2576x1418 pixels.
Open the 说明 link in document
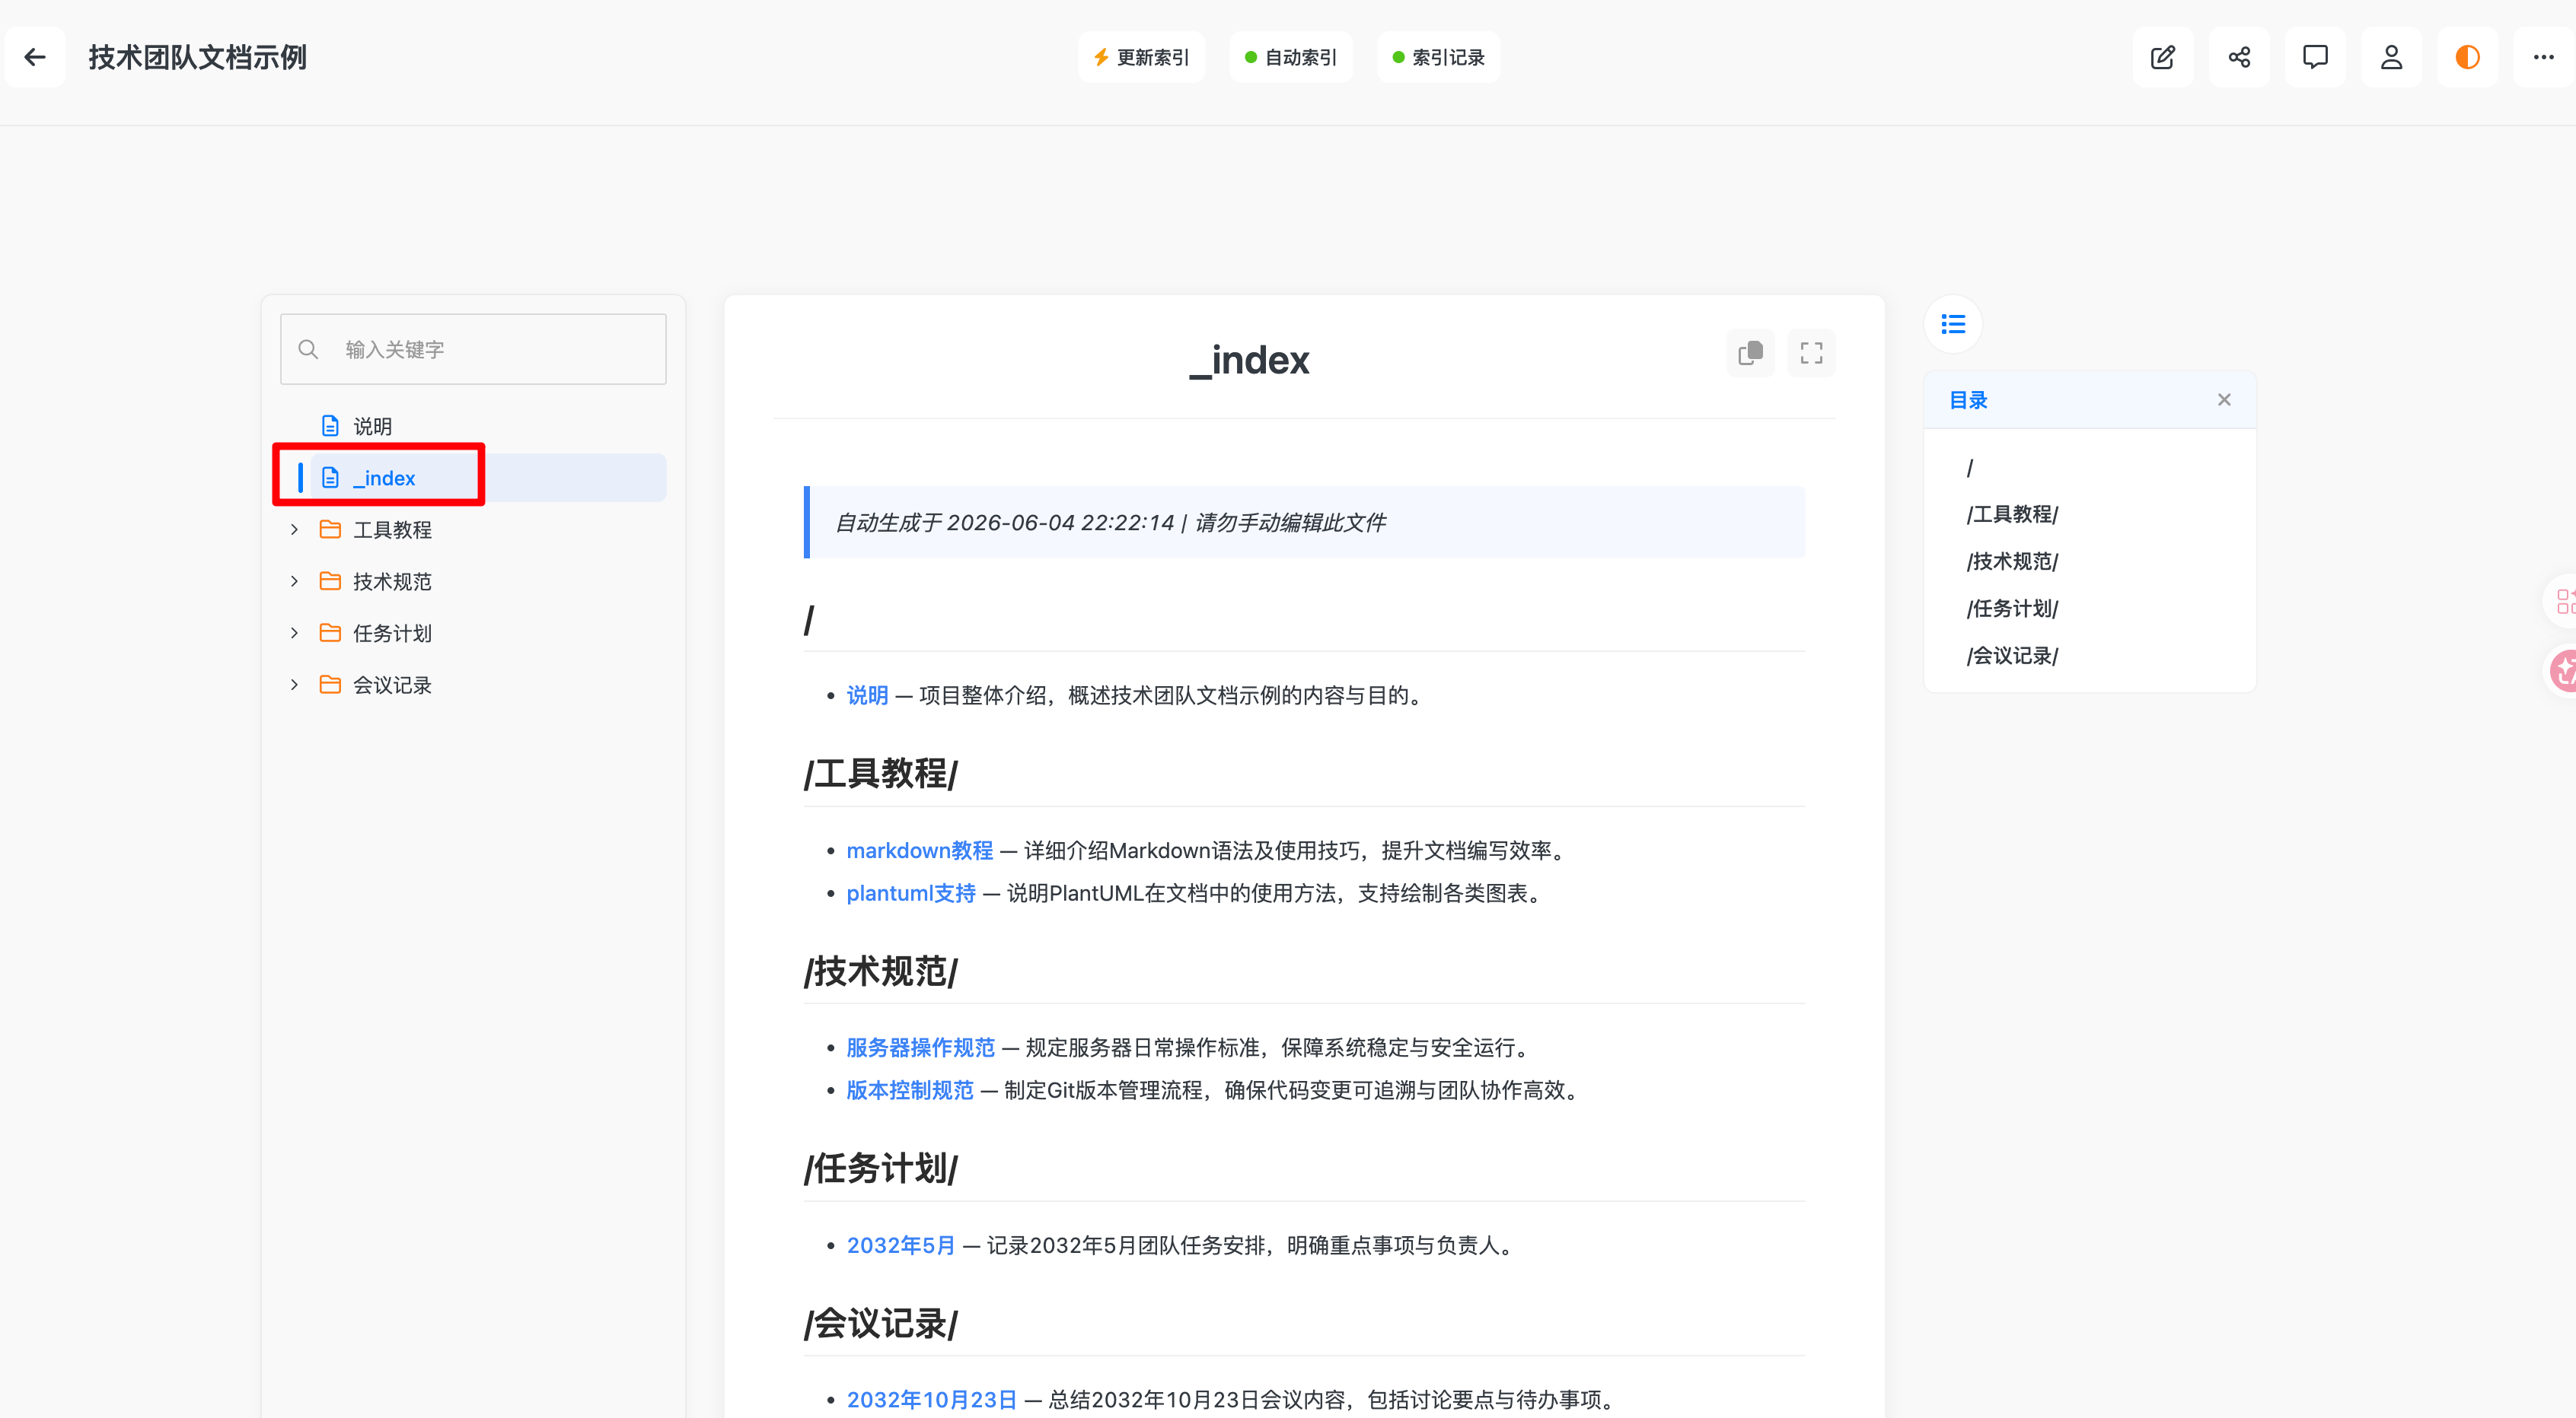867,695
